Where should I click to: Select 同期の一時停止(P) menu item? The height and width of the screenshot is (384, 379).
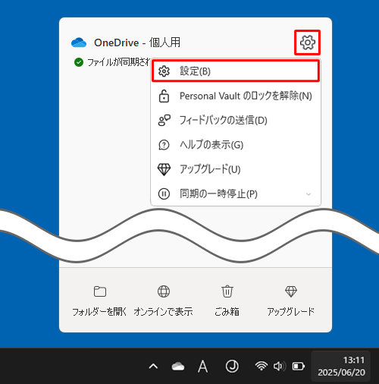[236, 194]
